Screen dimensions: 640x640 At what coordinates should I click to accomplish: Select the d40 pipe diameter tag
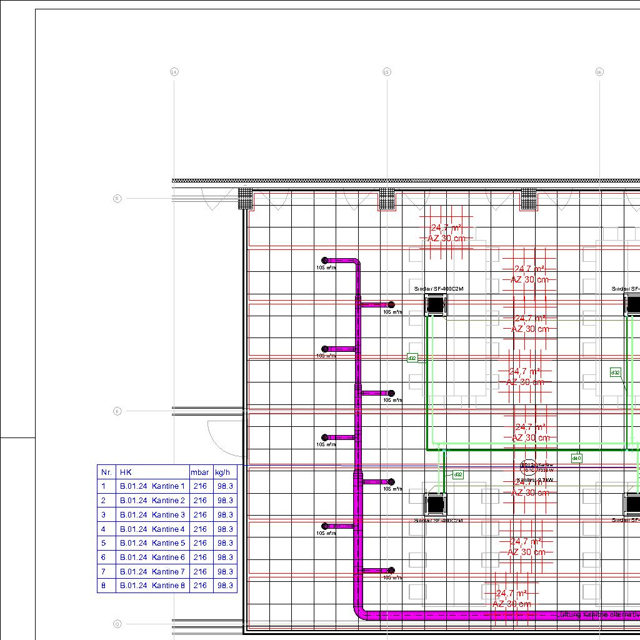[576, 458]
